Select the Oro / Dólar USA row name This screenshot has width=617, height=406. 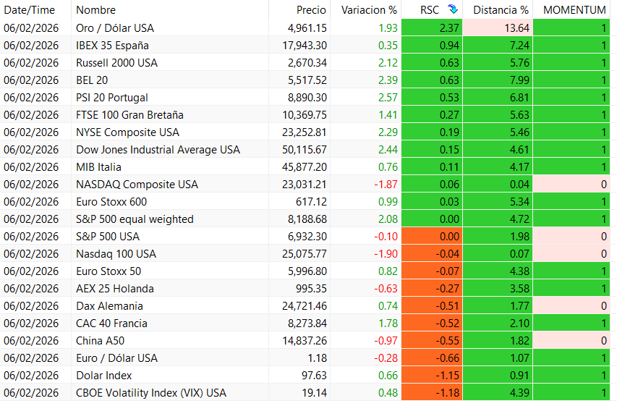[115, 28]
